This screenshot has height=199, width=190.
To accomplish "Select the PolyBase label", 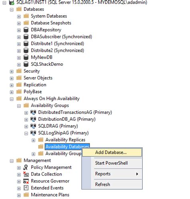I will point(32,91).
